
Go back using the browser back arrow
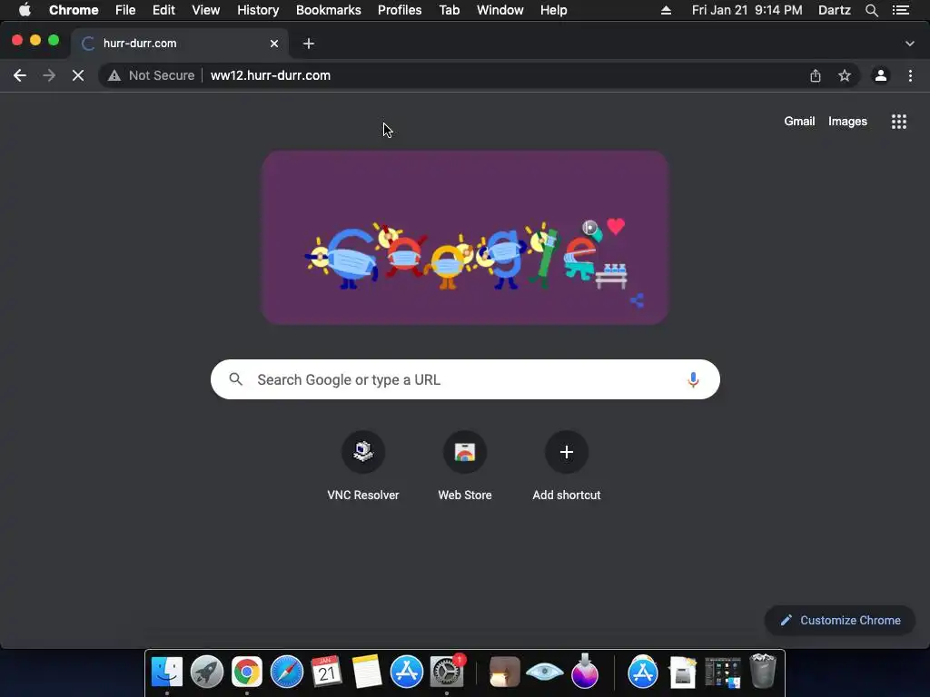click(20, 75)
